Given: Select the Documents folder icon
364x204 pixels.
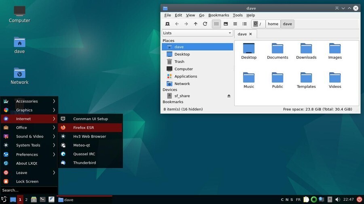Looking at the screenshot, I should 277,51.
